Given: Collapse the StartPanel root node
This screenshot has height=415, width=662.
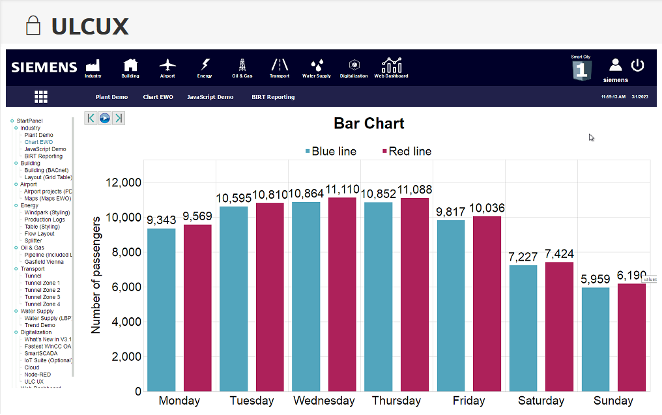Looking at the screenshot, I should [12, 121].
